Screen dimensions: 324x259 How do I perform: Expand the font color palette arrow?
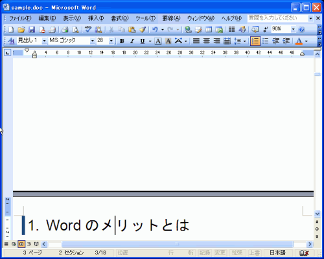point(306,41)
